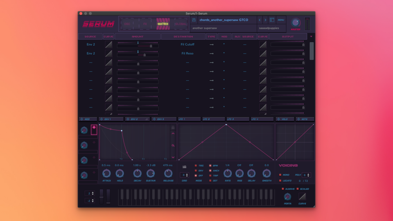This screenshot has height=221, width=393.
Task: Open aux source menu for Fil Cutoff row
Action: coord(245,45)
